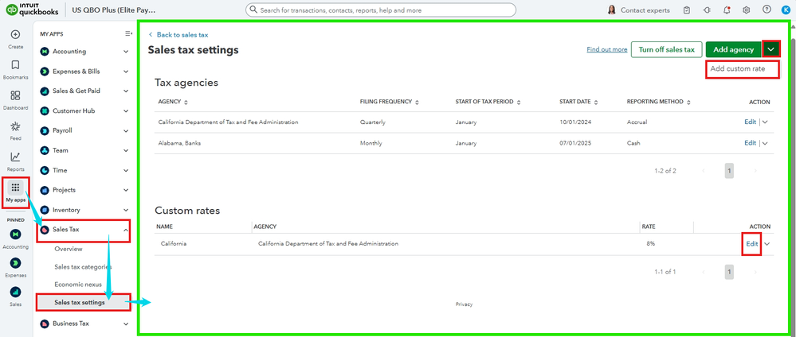
Task: Expand the Sales & Get Paid chevron
Action: [x=126, y=91]
